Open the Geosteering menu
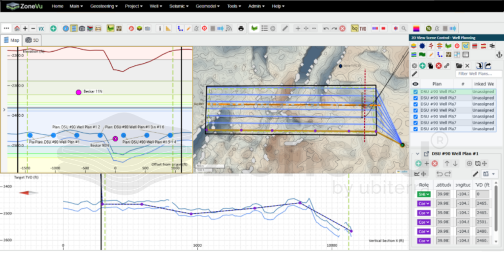 point(104,6)
